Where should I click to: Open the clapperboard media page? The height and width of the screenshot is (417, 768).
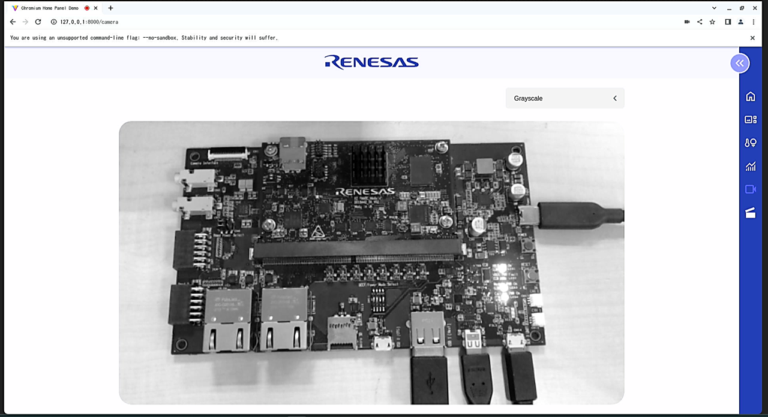click(x=750, y=213)
